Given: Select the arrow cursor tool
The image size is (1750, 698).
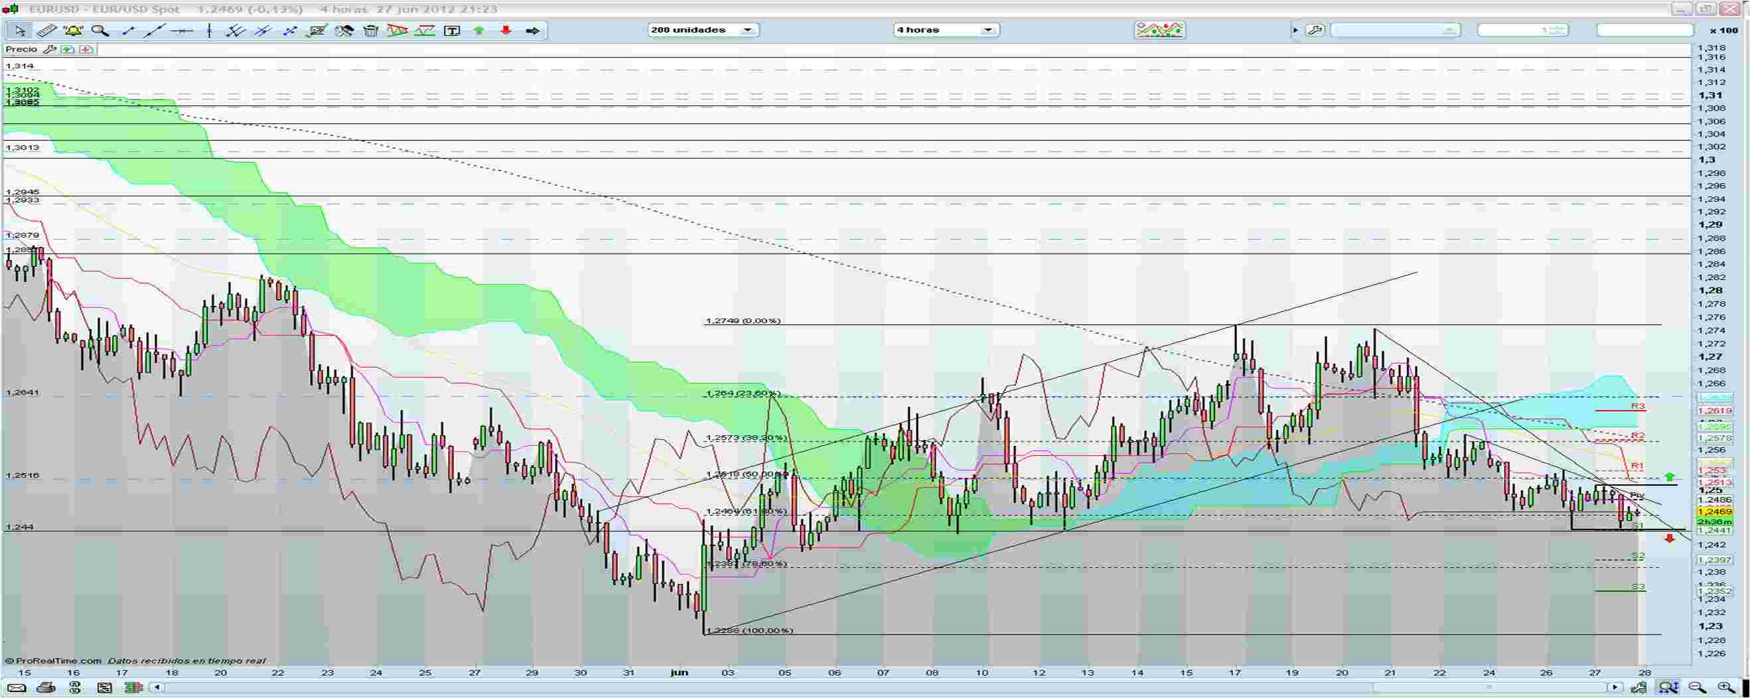Looking at the screenshot, I should [x=19, y=31].
